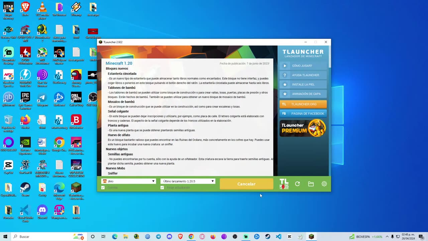Open Wampserver desktop shortcut
Screen dimensions: 428x241
click(59, 212)
